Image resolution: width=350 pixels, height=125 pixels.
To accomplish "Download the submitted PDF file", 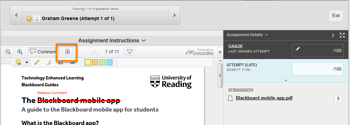I will pyautogui.click(x=338, y=98).
